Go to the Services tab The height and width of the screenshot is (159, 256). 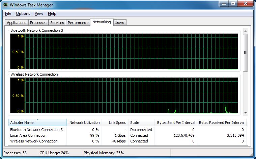(x=57, y=23)
